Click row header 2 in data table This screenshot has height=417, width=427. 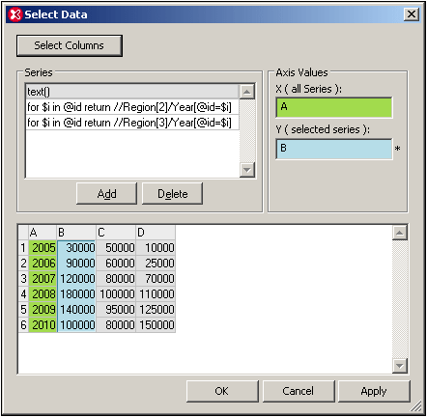(23, 264)
